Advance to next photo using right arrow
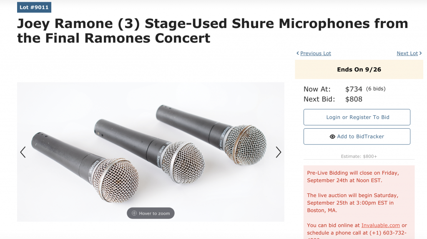Viewport: 427px width, 239px height. 278,152
